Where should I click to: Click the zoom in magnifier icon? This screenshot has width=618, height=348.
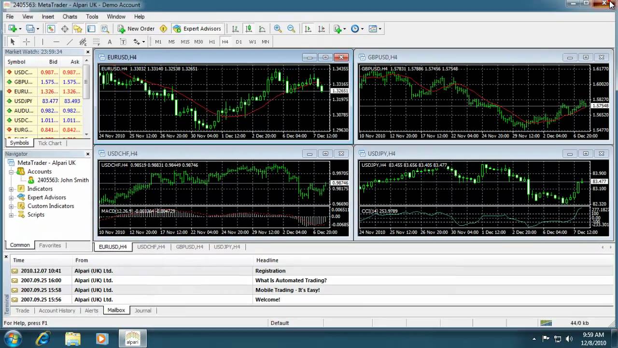(278, 29)
